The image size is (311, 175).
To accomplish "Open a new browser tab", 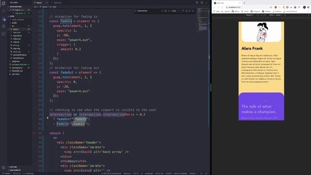I will tap(244, 3).
